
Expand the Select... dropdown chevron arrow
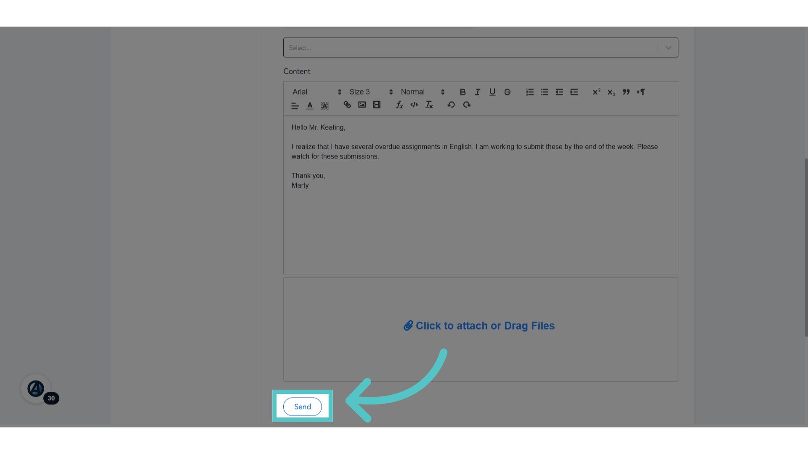(x=668, y=48)
